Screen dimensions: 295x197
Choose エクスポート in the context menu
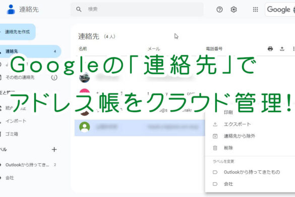pos(237,124)
